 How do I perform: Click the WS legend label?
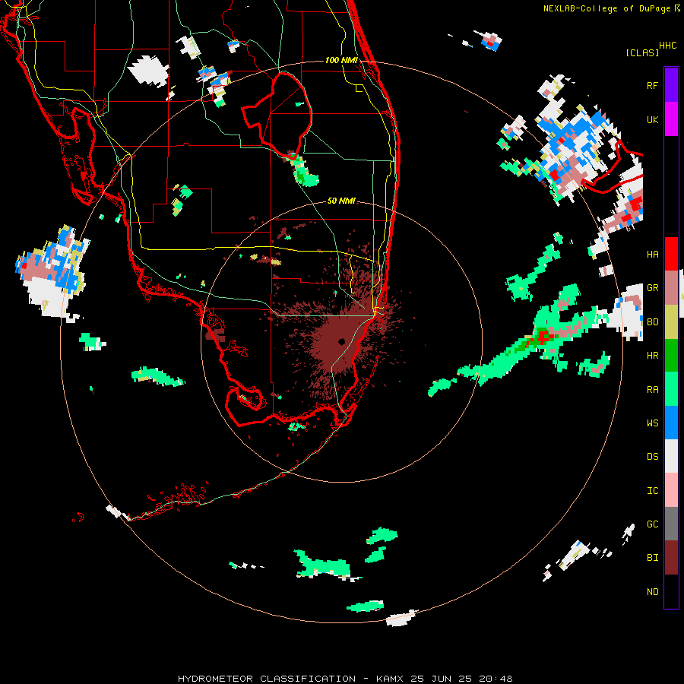point(652,423)
